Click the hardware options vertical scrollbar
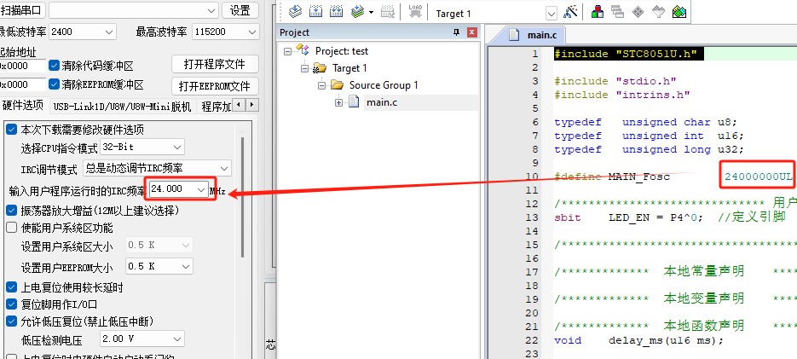 point(242,196)
